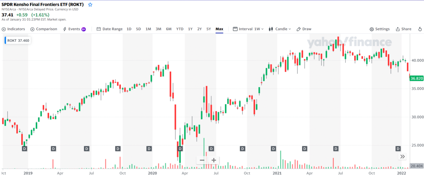Switch to the 5Y range tab
The width and height of the screenshot is (424, 177).
coord(208,29)
